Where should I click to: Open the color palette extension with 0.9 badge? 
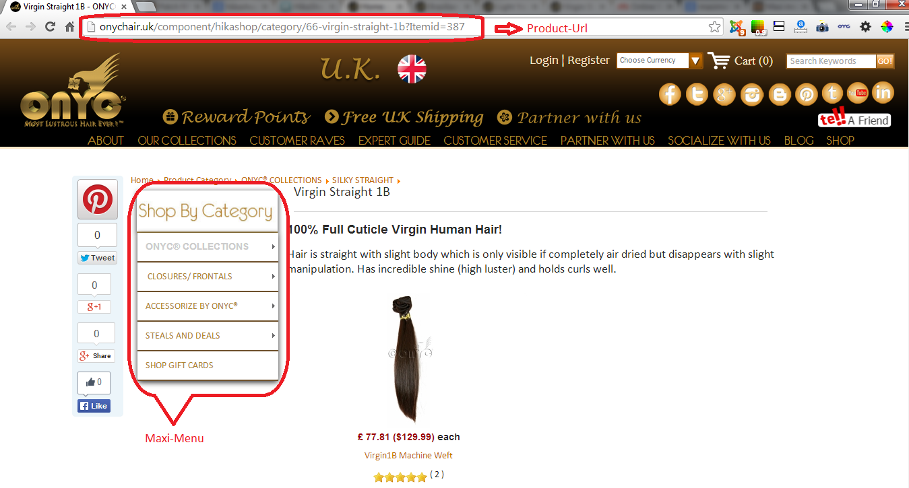(x=759, y=27)
